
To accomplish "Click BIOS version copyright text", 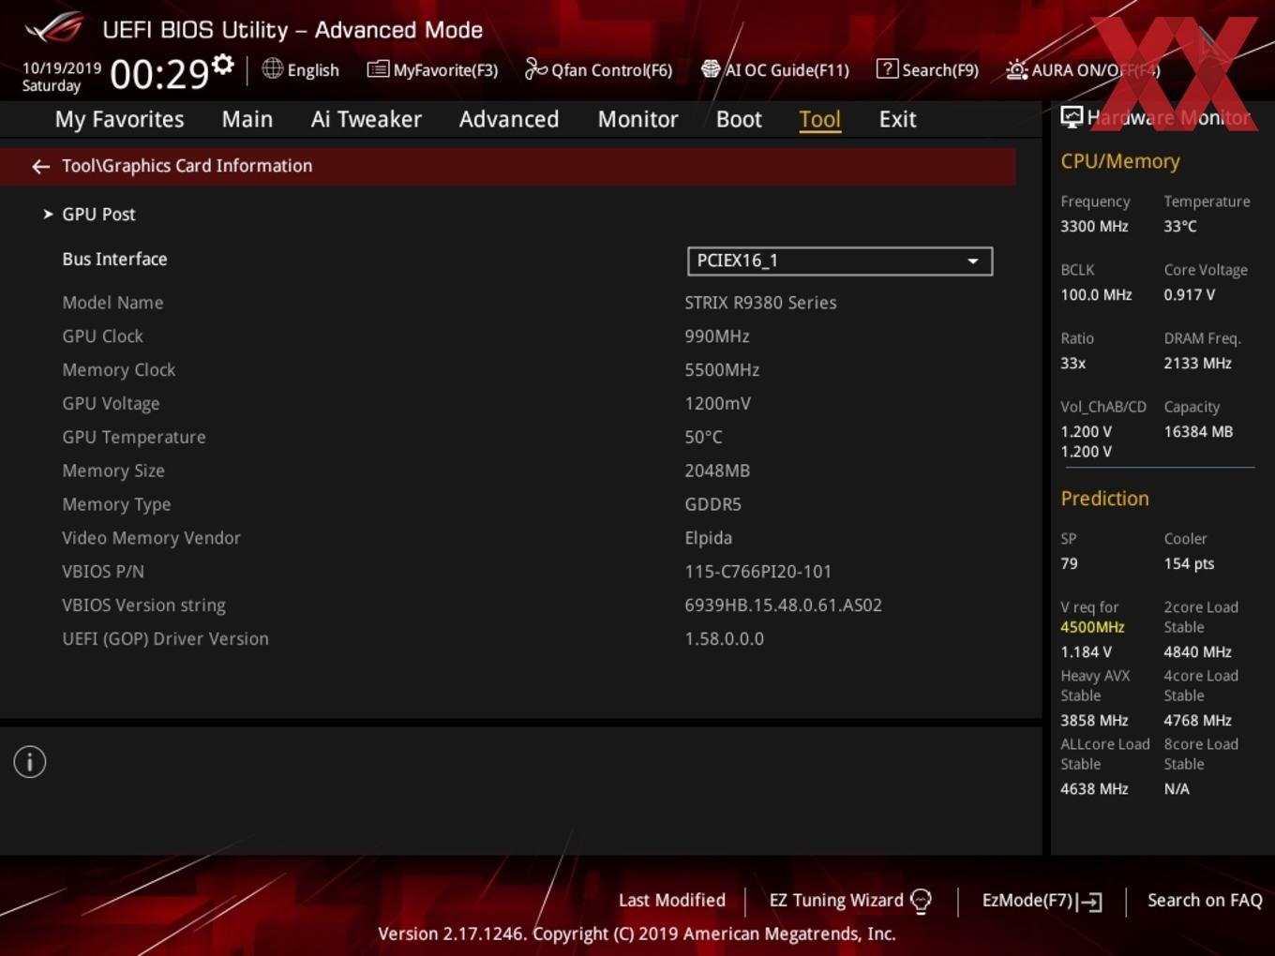I will click(637, 934).
